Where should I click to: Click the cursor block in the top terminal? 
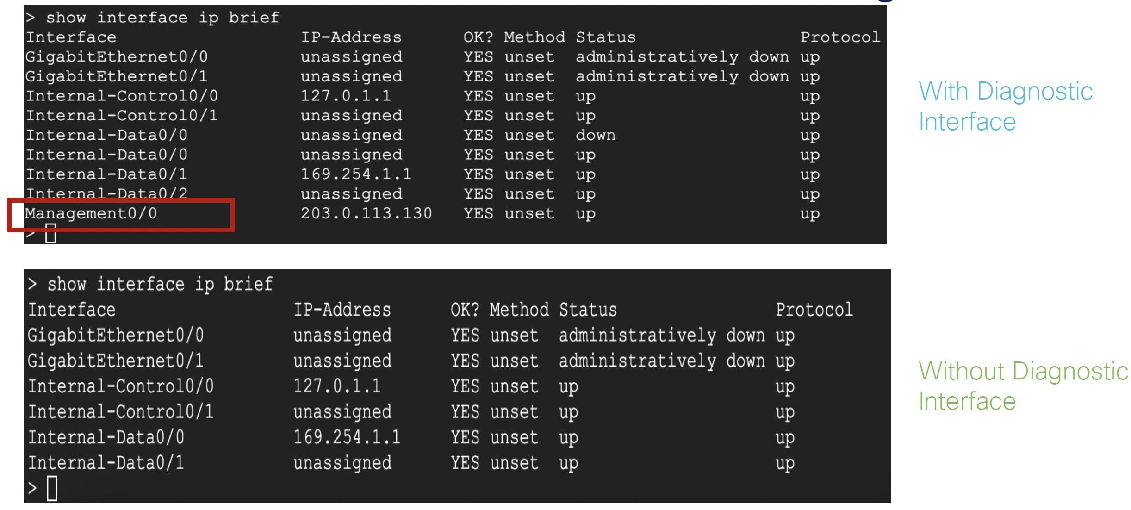(x=51, y=234)
